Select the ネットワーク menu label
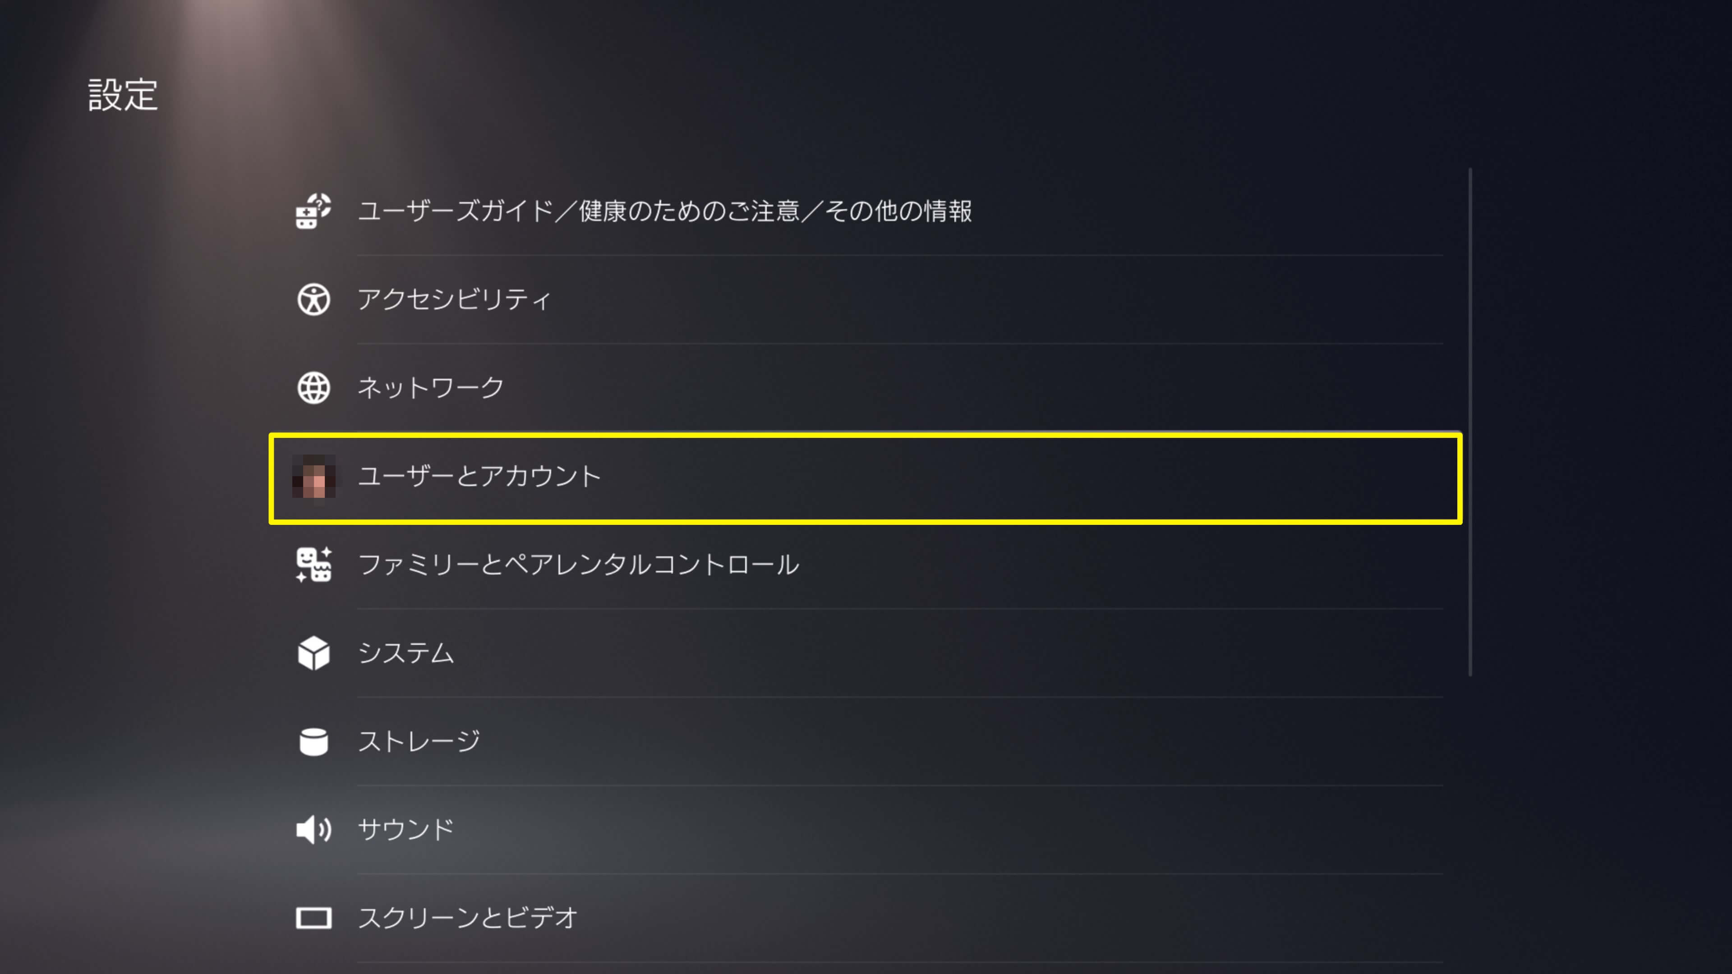 (430, 388)
